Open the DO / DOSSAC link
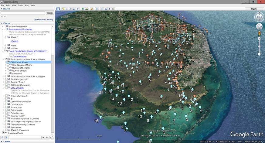Image resolution: width=265 pixels, height=143 pixels. 17,88
